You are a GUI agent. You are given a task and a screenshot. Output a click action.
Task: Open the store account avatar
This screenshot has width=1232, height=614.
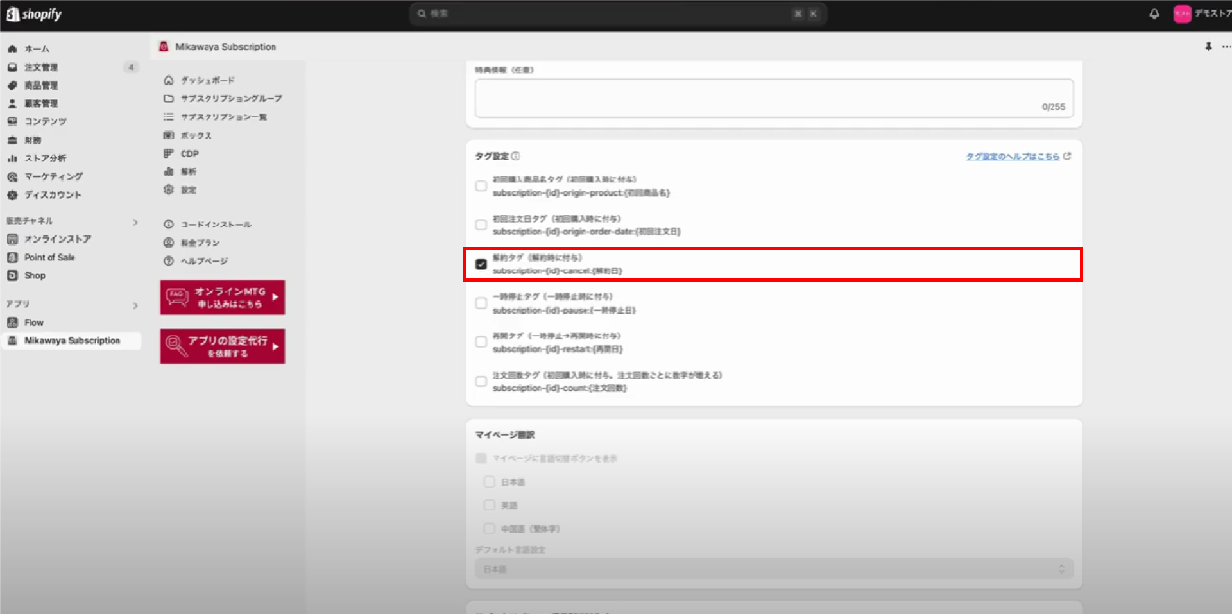(1182, 14)
